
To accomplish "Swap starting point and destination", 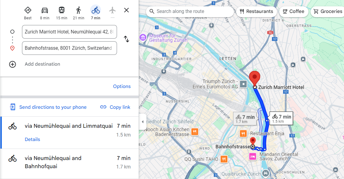I will click(x=127, y=39).
